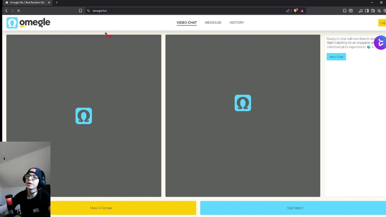Bookmark this page with the bookmark icon

[80, 11]
